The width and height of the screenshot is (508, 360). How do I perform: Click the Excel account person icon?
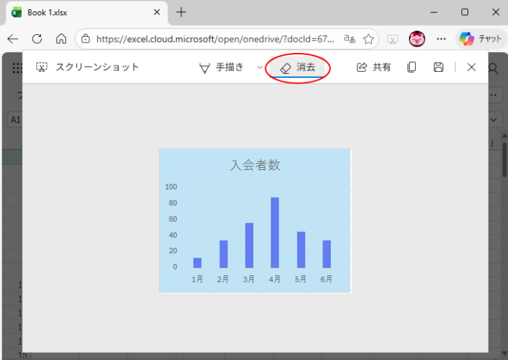point(493,68)
